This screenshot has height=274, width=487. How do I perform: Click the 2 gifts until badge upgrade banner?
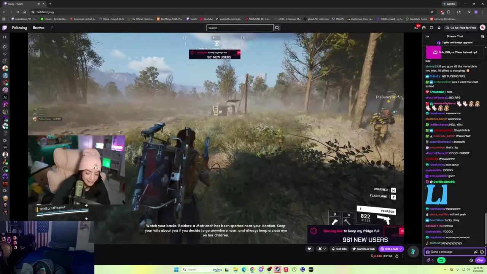[455, 43]
